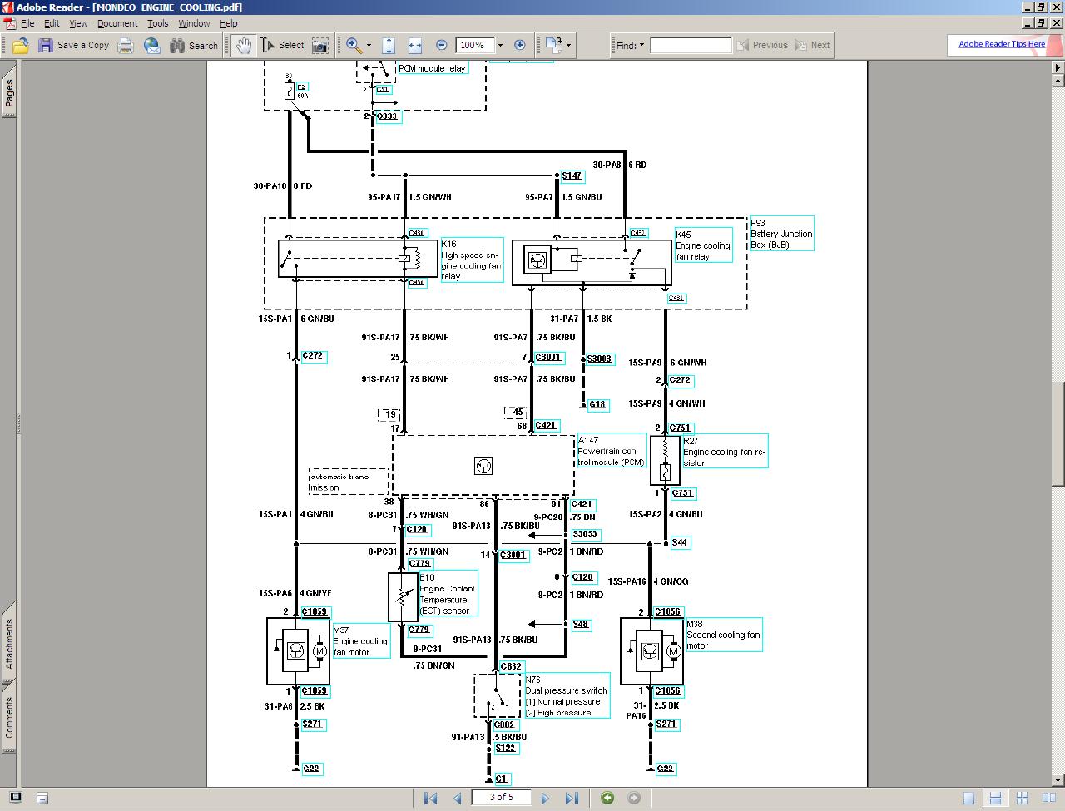Open the zoom percentage dropdown

[500, 45]
